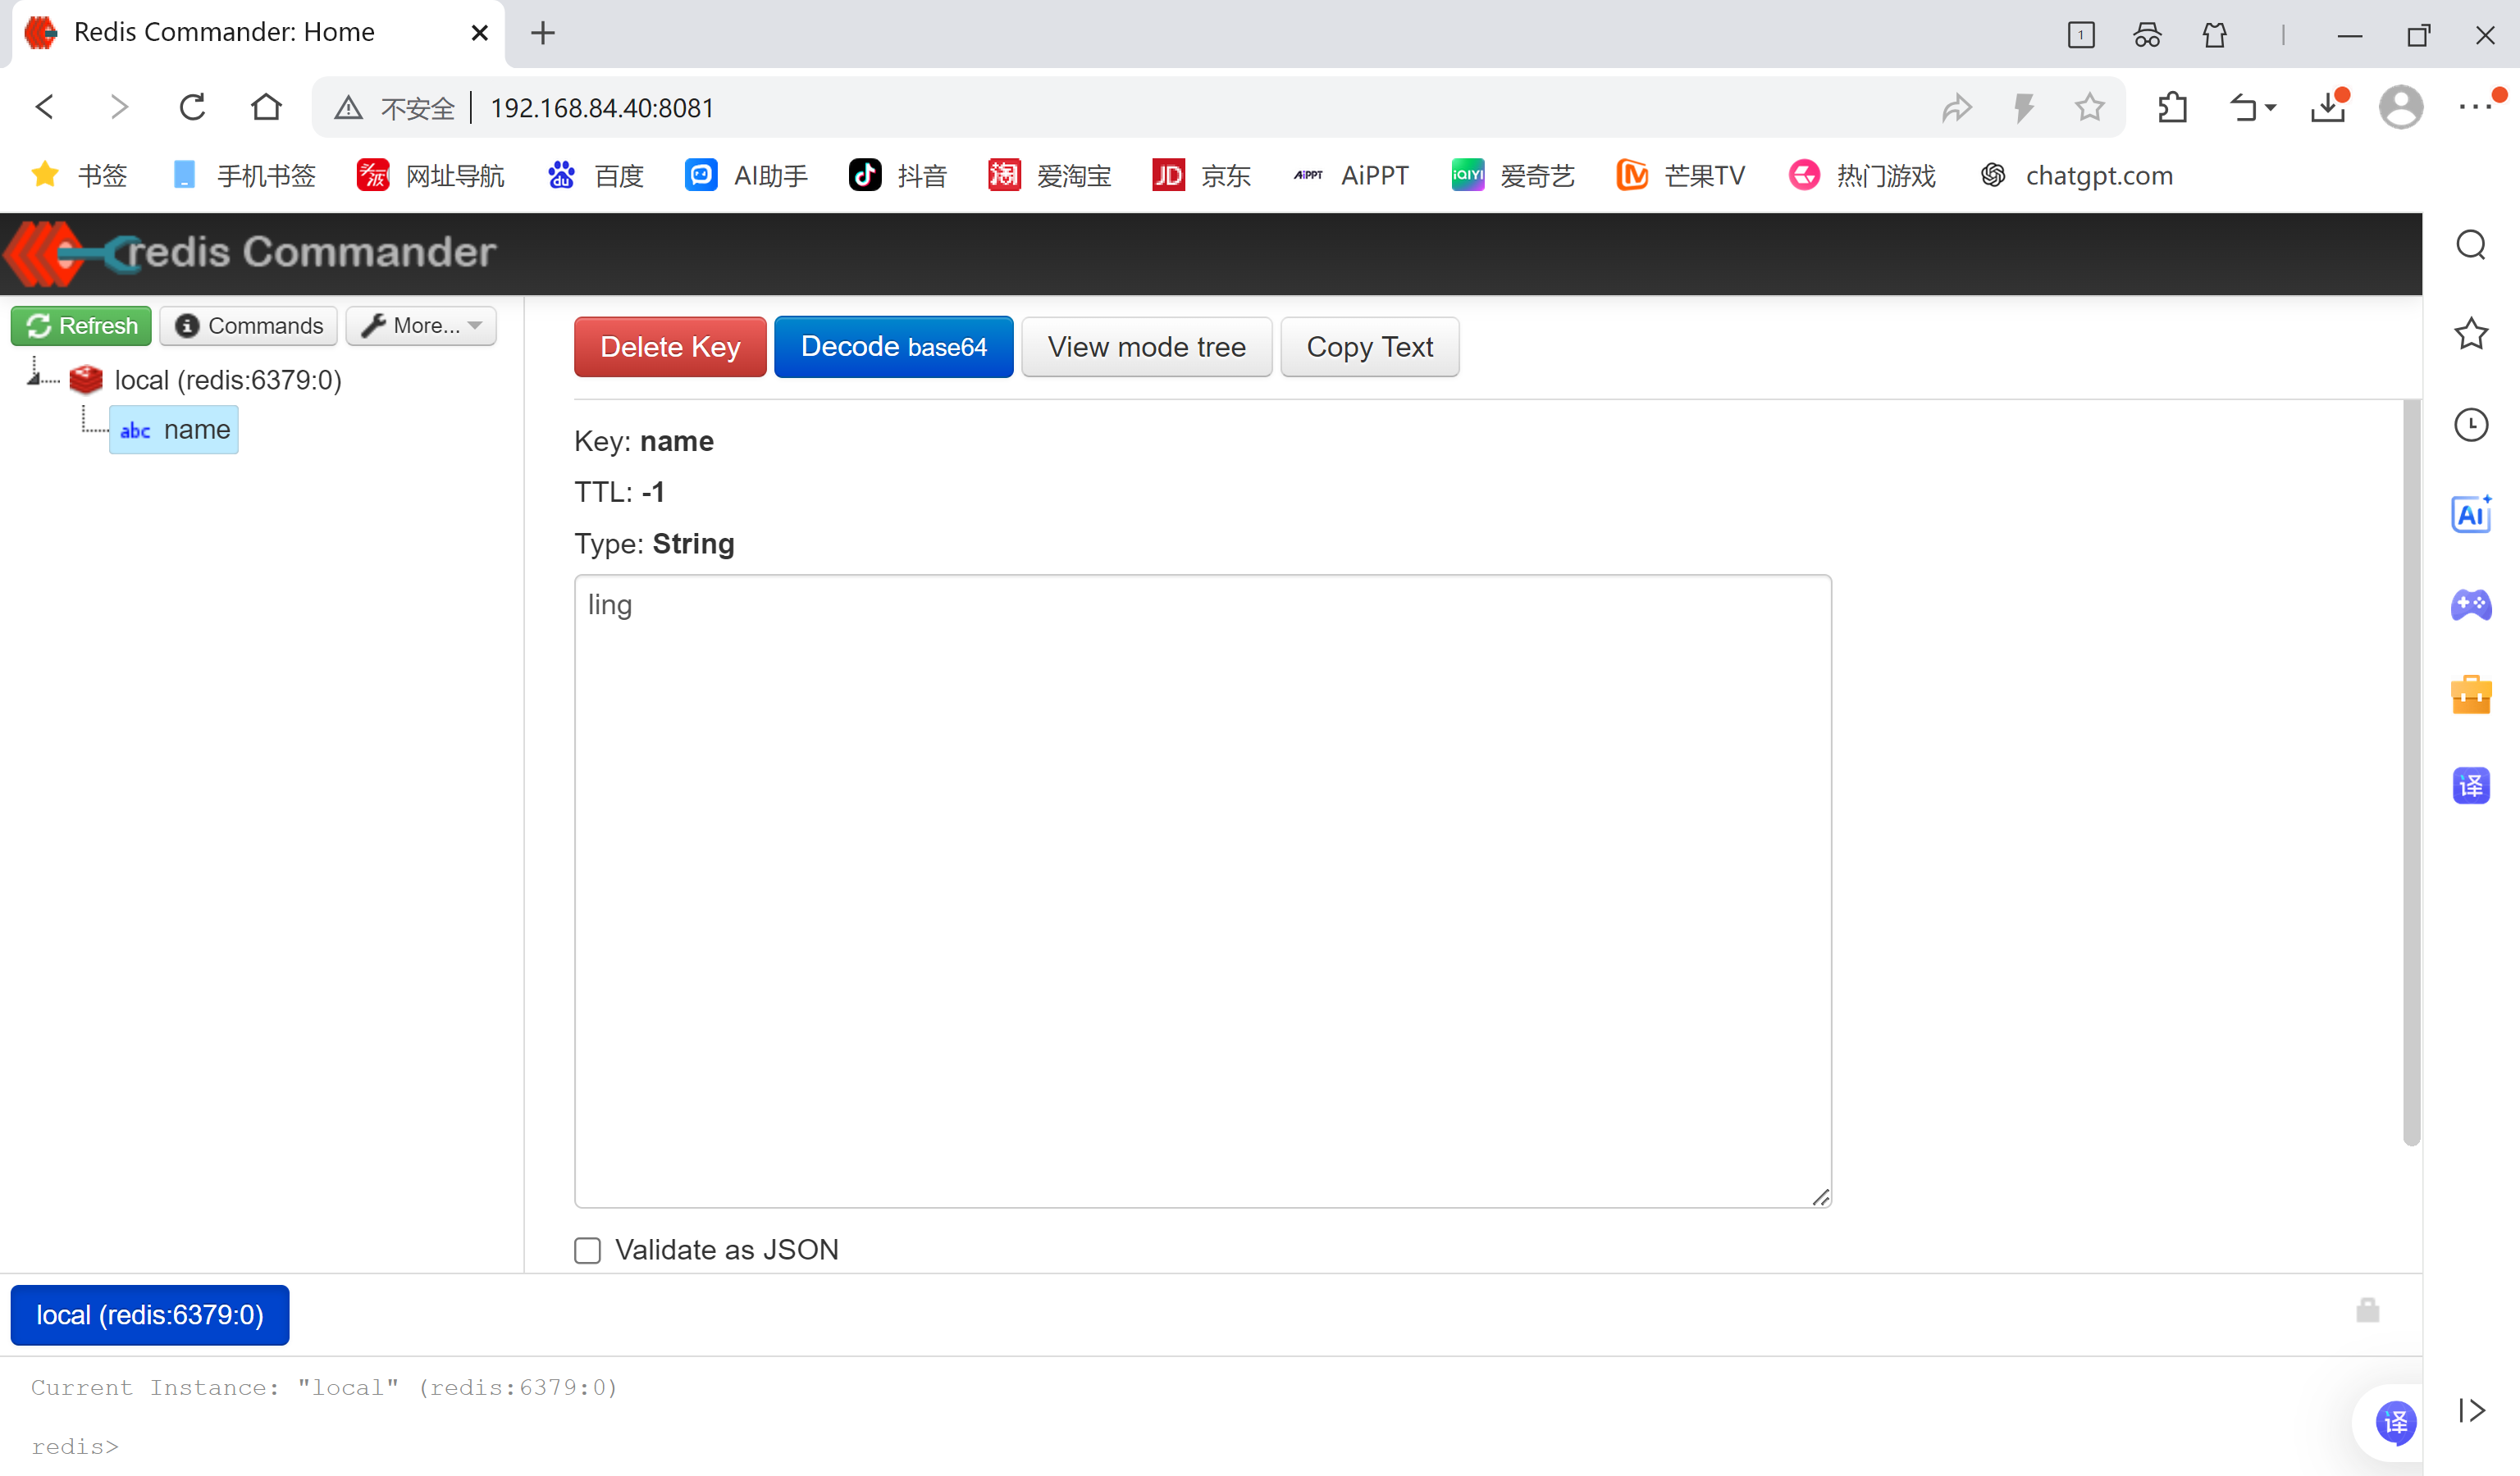Close the Redis Commander tab
2520x1476 pixels.
(480, 33)
